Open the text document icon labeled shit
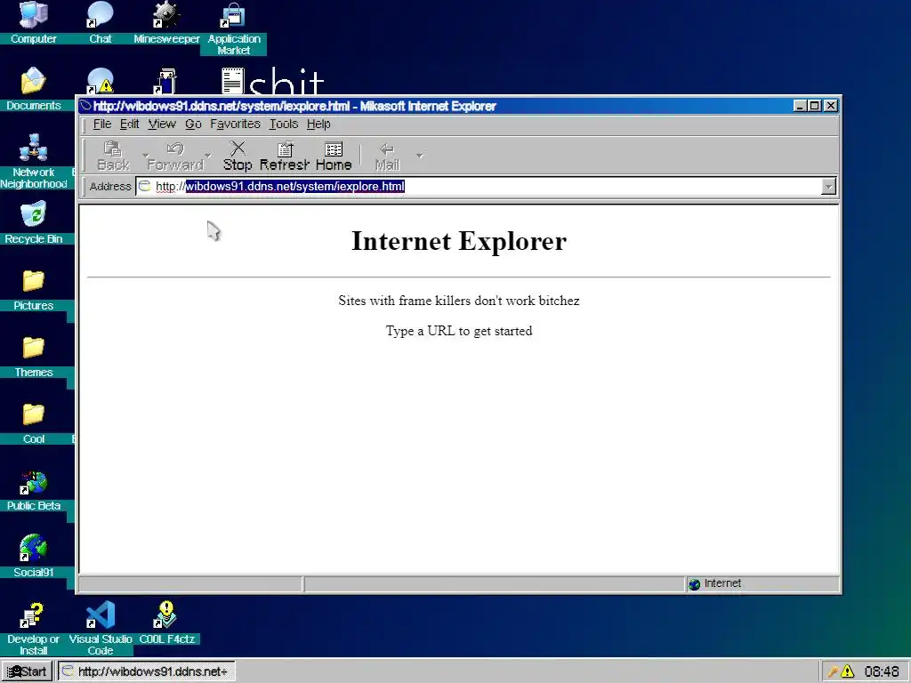This screenshot has width=911, height=683. [x=233, y=81]
